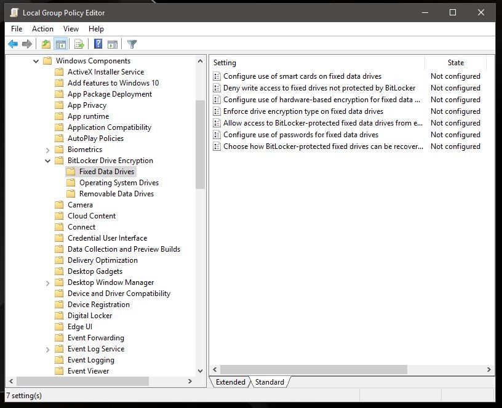Click the Export List toolbar icon
This screenshot has width=502, height=408.
(x=79, y=44)
